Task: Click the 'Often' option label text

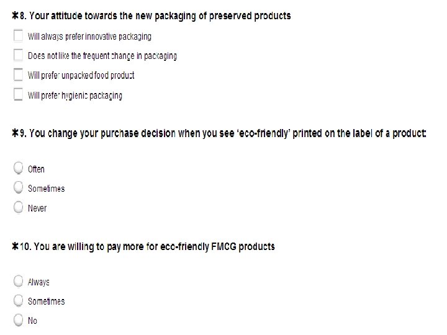Action: coord(36,169)
